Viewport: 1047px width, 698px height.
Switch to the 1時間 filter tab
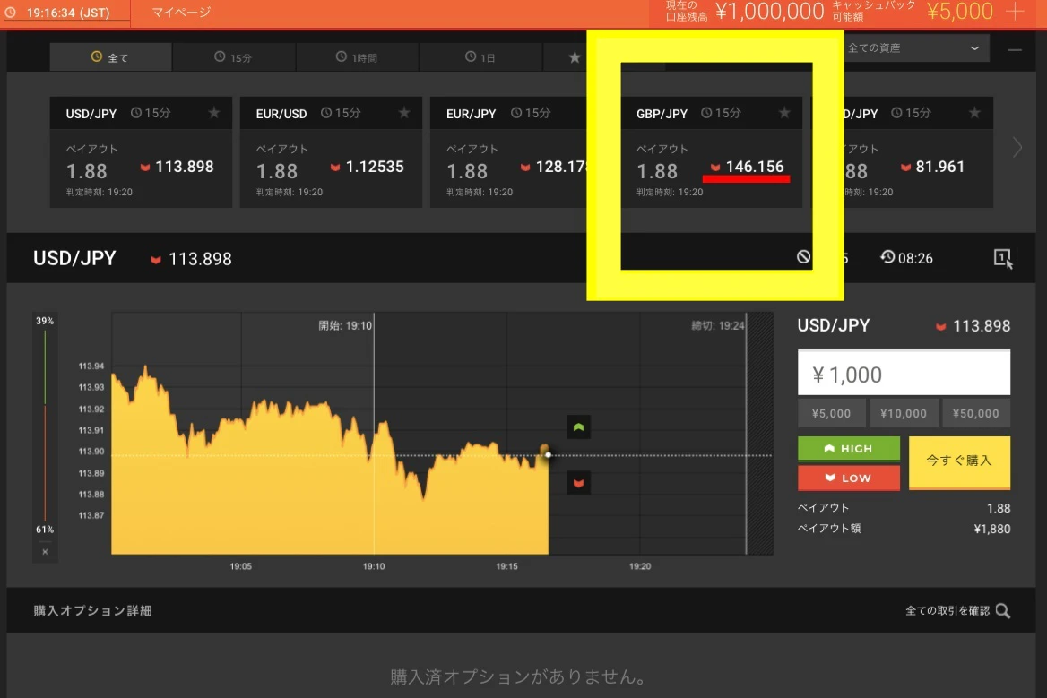(x=358, y=57)
